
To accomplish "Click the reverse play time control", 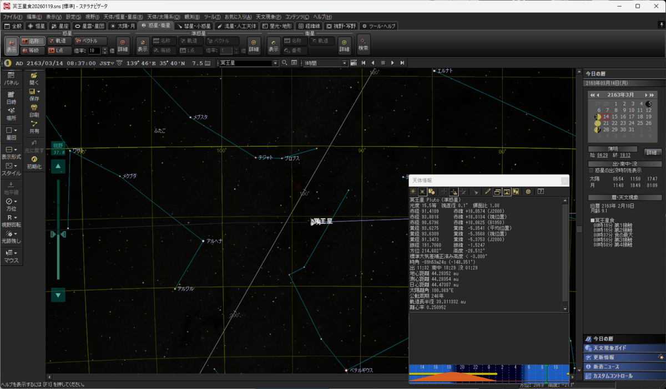I will [x=372, y=63].
